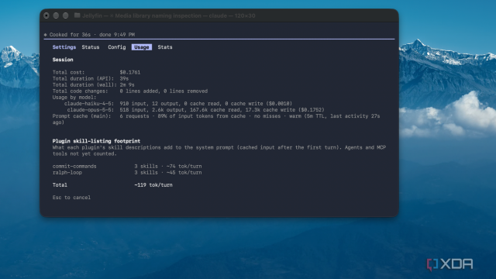
Task: Click the 'Total code changes:' label
Action: 80,91
